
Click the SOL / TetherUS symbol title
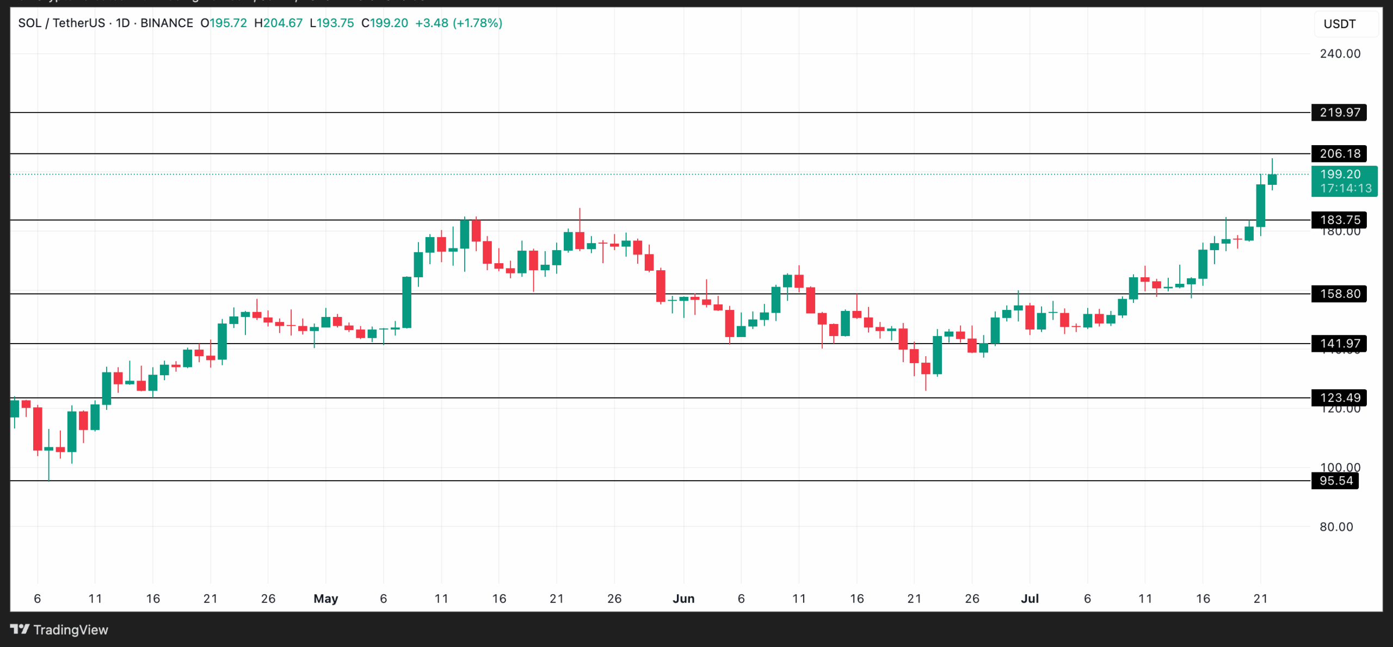[x=61, y=23]
